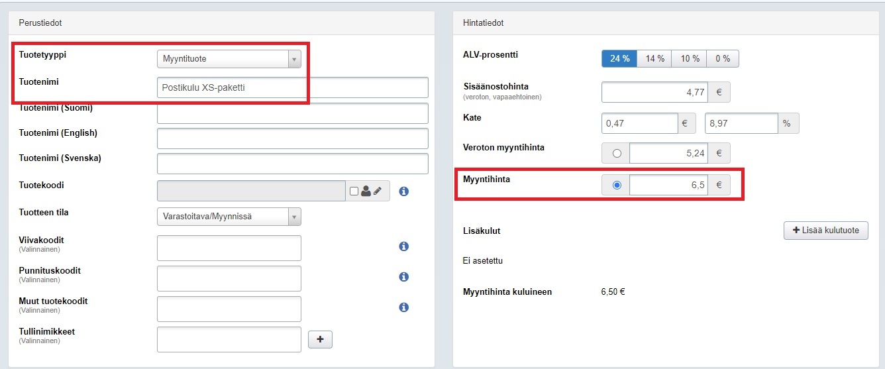Viewport: 885px width, 369px height.
Task: Click the pencil edit icon in Tuotekoodi
Action: 378,191
